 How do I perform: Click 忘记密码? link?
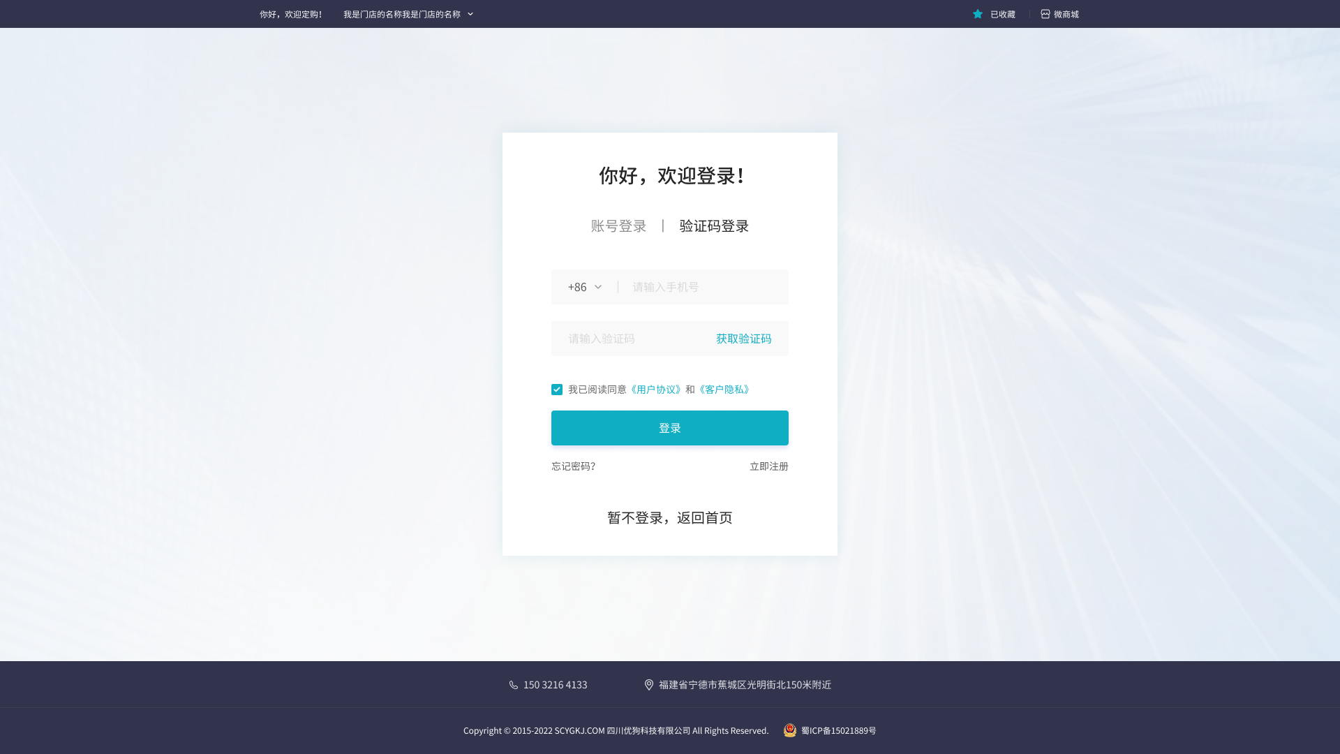coord(574,466)
